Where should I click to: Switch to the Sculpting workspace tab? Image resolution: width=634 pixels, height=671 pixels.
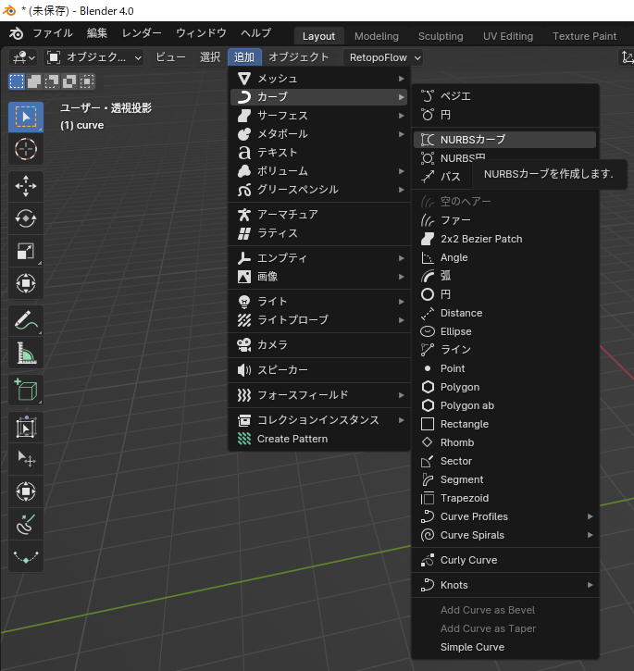click(x=441, y=36)
